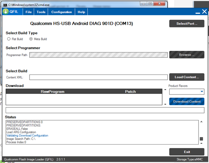Expand the Product Flavors dropdown
Image resolution: width=209 pixels, height=163 pixels.
point(202,92)
